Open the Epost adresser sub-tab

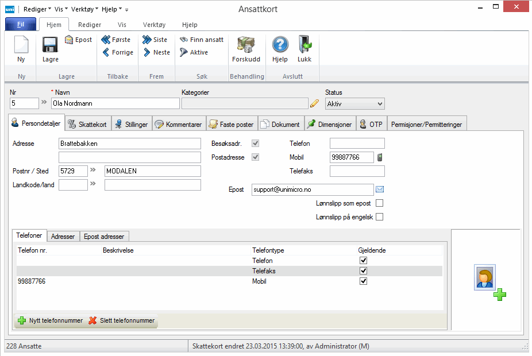pyautogui.click(x=104, y=236)
